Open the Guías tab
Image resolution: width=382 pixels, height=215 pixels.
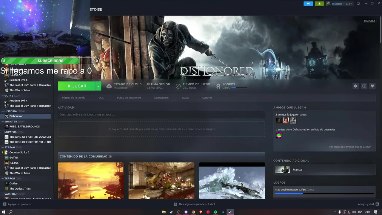[x=185, y=98]
